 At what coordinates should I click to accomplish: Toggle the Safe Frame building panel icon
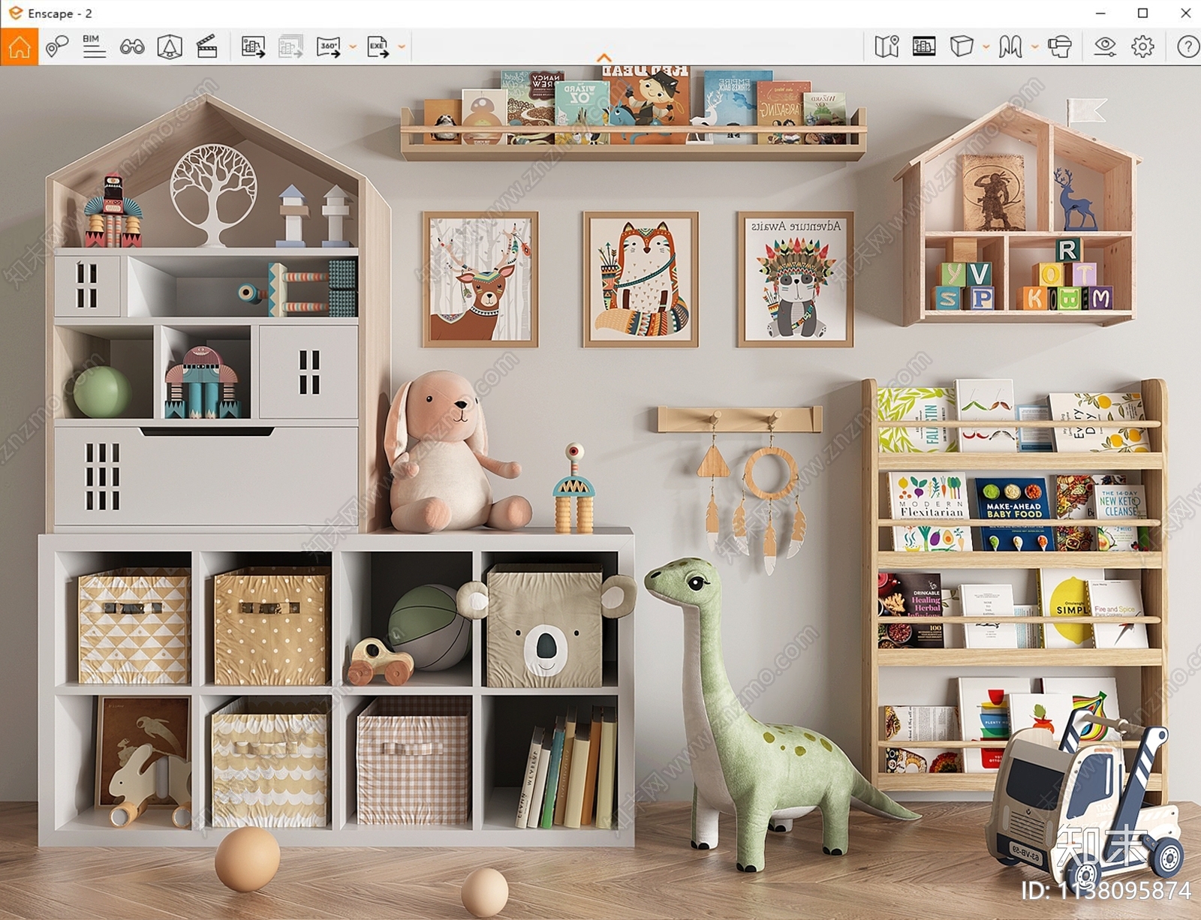pyautogui.click(x=924, y=47)
